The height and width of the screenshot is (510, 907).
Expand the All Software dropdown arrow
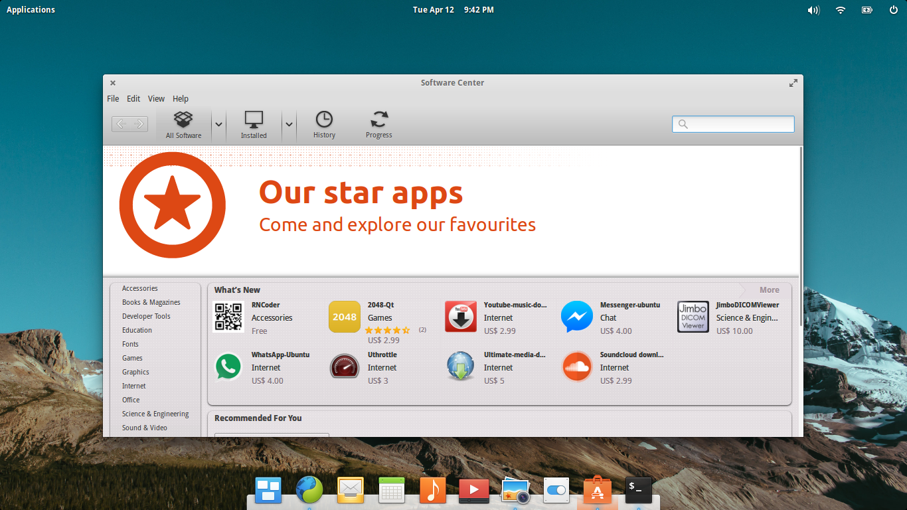(218, 124)
